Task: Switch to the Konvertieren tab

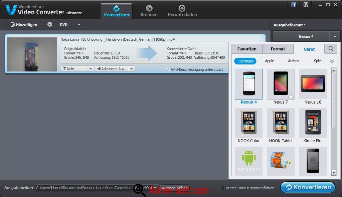Action: [x=117, y=11]
